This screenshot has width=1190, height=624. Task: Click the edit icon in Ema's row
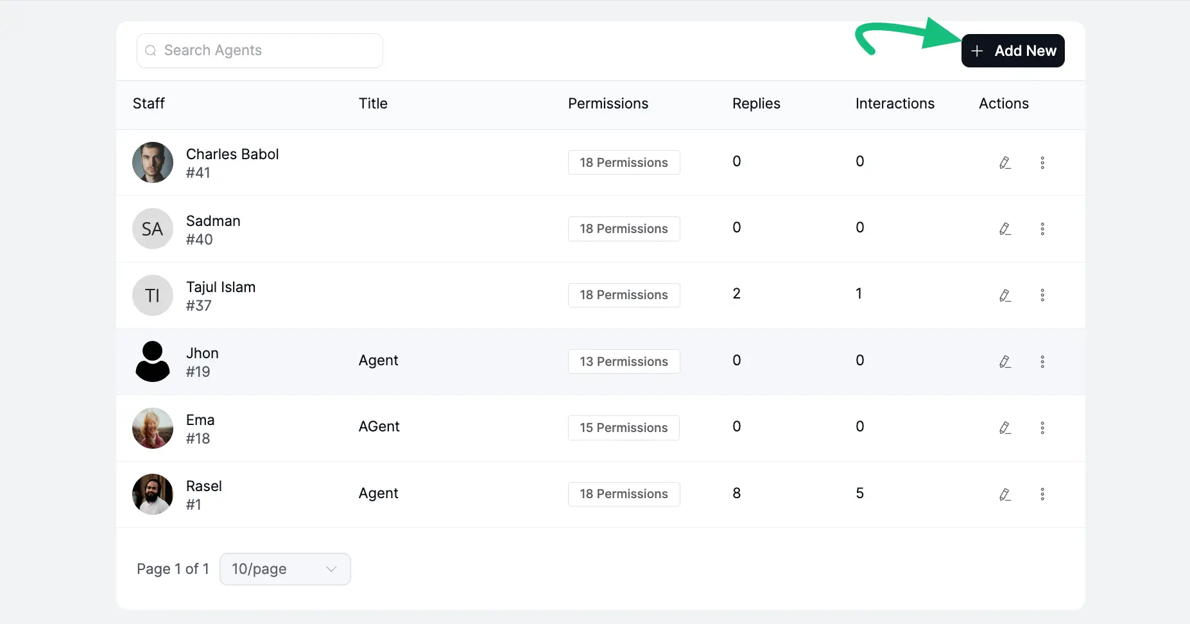[x=1005, y=428]
